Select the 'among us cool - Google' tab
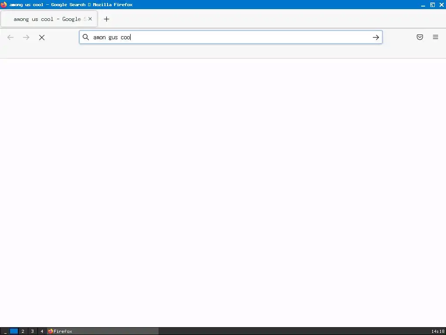 [x=49, y=19]
